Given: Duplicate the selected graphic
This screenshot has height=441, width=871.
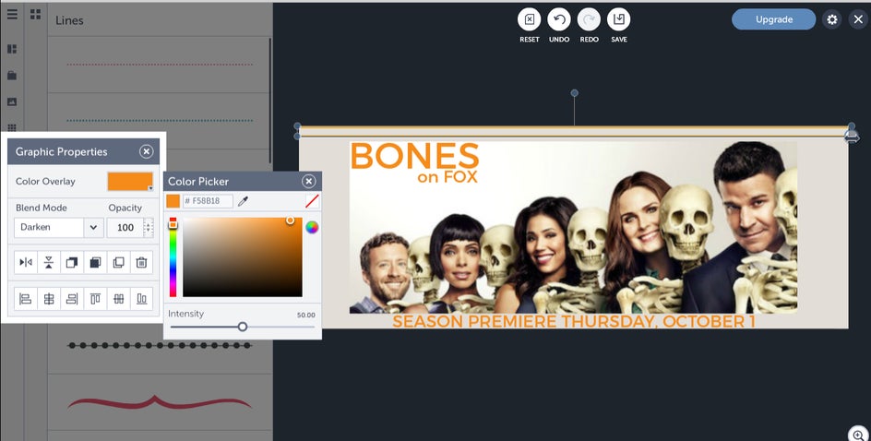Looking at the screenshot, I should (118, 262).
